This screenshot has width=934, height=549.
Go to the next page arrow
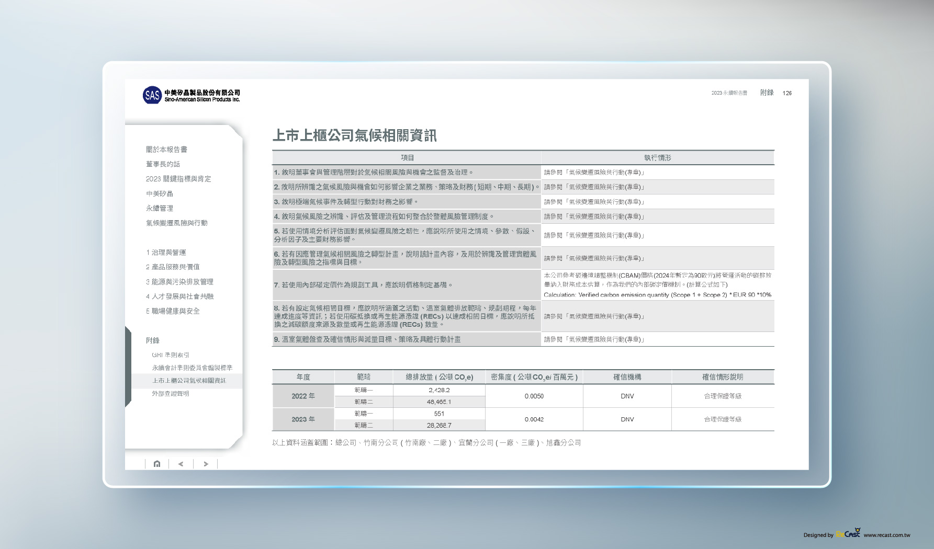pos(206,464)
